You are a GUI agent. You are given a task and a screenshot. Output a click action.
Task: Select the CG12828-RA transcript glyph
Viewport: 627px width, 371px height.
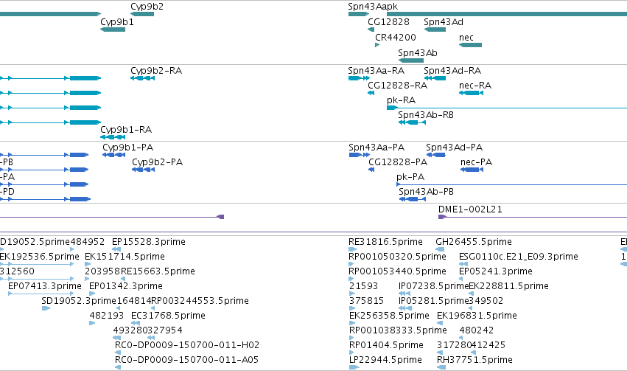(x=371, y=93)
